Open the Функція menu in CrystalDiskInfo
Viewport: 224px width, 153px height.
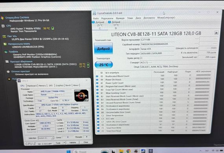[120, 18]
